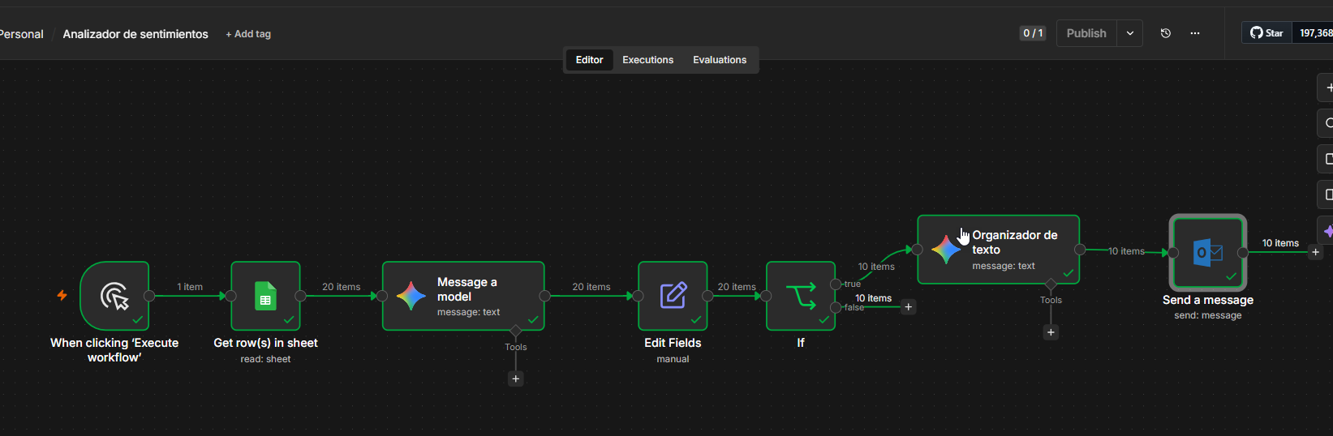1333x436 pixels.
Task: Click the Publish button
Action: pos(1086,33)
